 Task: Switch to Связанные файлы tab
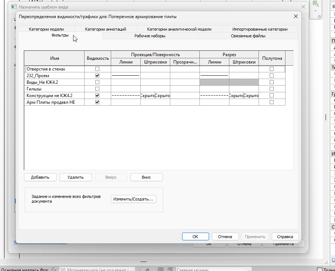coord(248,36)
